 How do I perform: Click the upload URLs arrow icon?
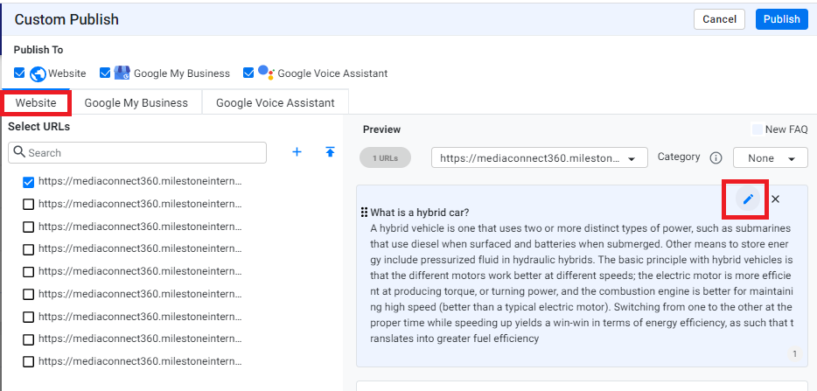[x=330, y=152]
